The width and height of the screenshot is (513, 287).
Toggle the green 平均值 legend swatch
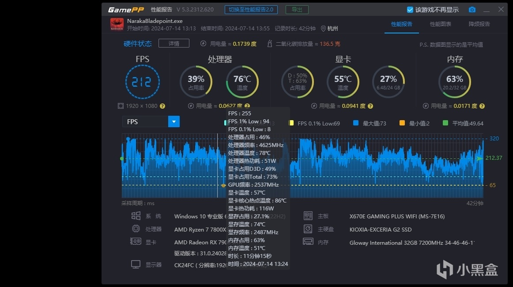(x=445, y=123)
